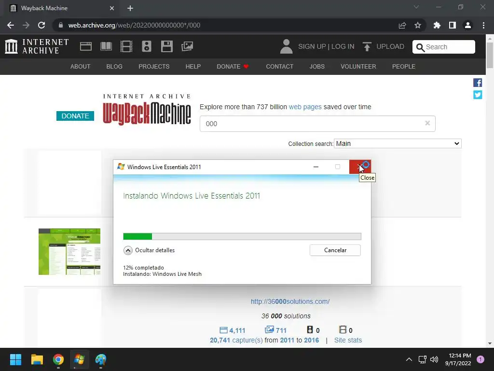Click the page vertical scrollbar thumb
This screenshot has height=371, width=494.
(490, 55)
